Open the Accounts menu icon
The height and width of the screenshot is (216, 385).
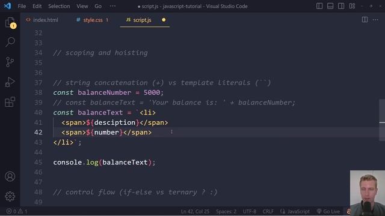point(10,176)
